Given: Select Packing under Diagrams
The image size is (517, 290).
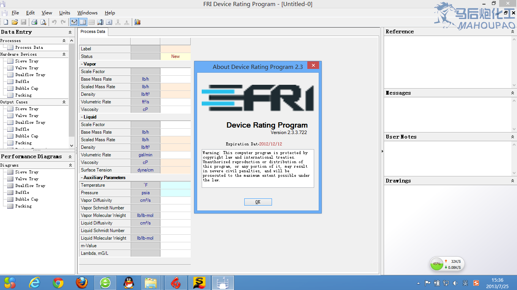Looking at the screenshot, I should point(23,206).
